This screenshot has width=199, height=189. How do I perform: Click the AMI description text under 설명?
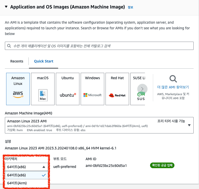[x=60, y=148]
